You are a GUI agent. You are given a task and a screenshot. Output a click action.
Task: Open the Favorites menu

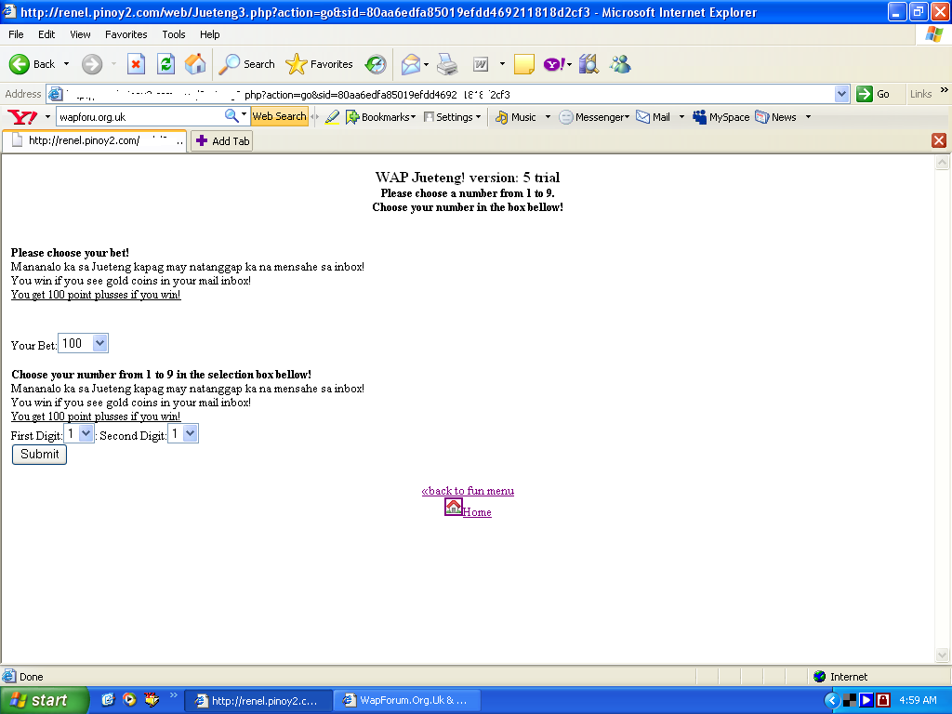(x=126, y=34)
